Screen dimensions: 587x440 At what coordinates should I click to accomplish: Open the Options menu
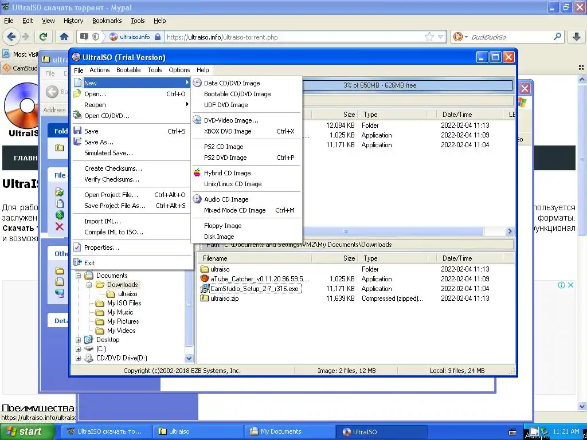pyautogui.click(x=179, y=70)
